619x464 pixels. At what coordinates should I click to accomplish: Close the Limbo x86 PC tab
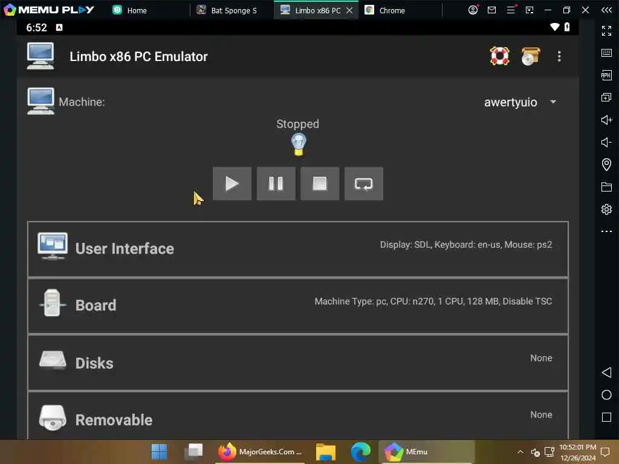349,10
